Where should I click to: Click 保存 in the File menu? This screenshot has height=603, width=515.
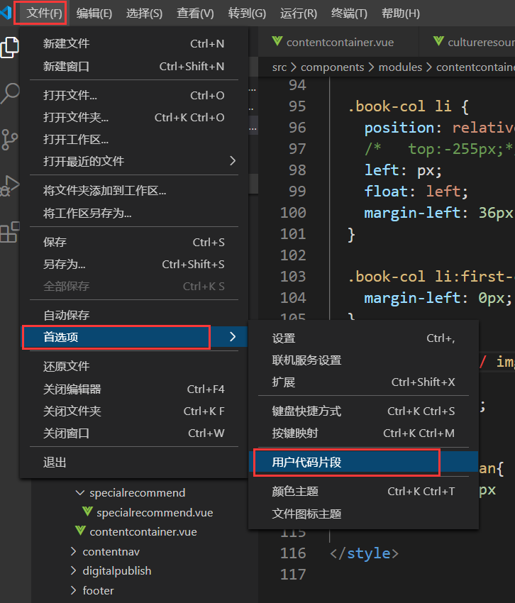134,242
